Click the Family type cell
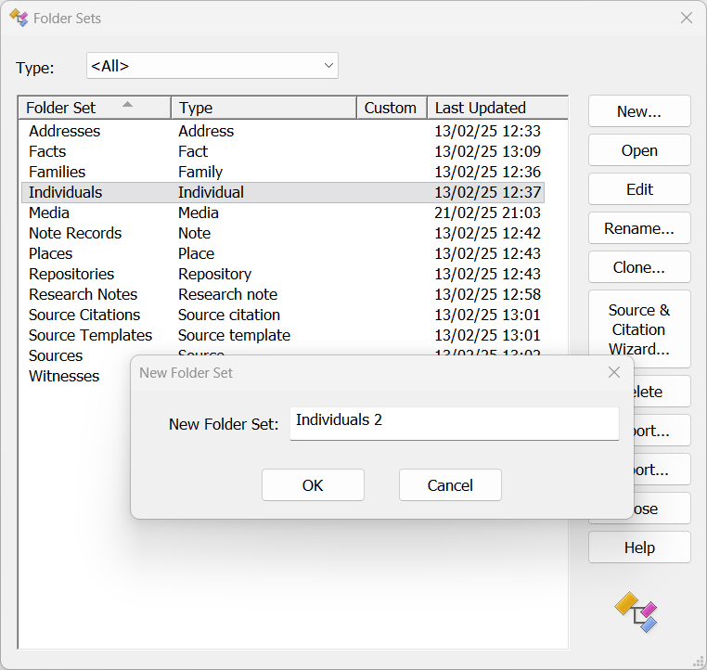This screenshot has height=670, width=707. pyautogui.click(x=200, y=172)
